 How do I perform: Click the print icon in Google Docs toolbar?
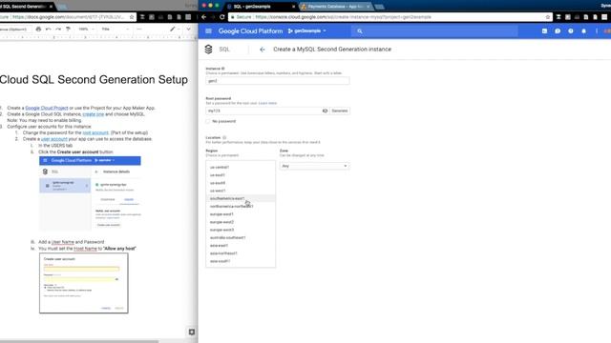coord(38,30)
